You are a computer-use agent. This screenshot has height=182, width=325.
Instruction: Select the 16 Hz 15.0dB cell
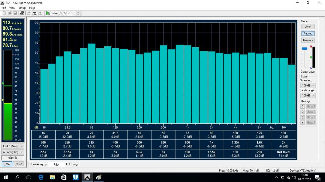pyautogui.click(x=43, y=135)
